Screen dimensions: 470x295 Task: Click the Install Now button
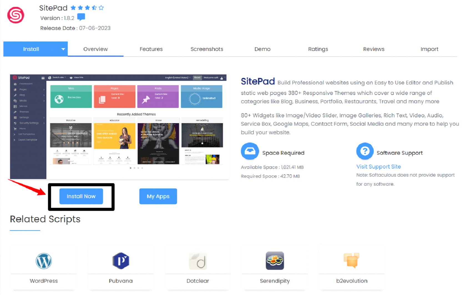(x=81, y=196)
